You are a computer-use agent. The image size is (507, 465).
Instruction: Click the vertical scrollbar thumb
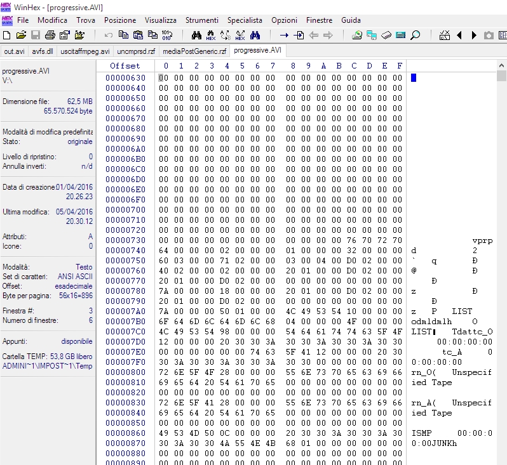[x=501, y=76]
